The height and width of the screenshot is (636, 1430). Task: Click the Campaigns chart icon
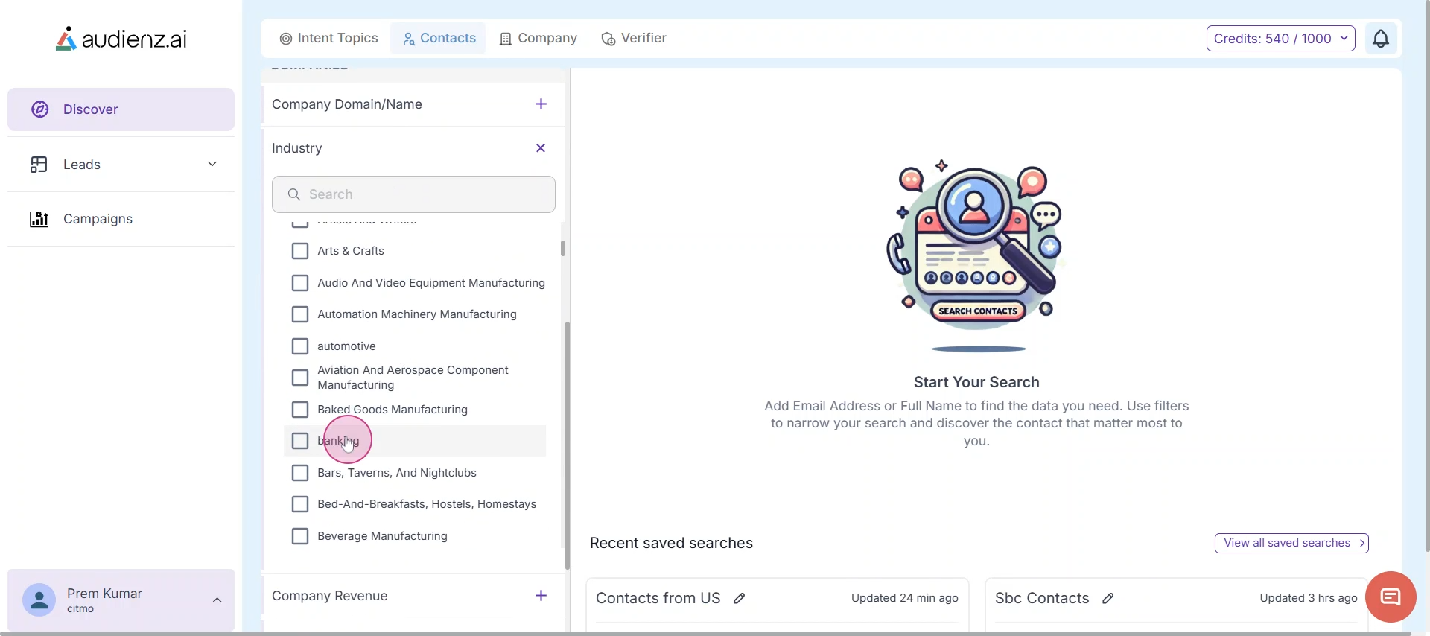pyautogui.click(x=39, y=219)
